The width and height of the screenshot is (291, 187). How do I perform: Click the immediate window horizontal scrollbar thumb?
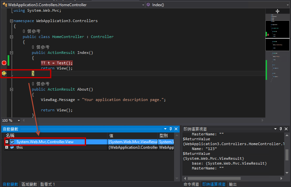[x=214, y=178]
